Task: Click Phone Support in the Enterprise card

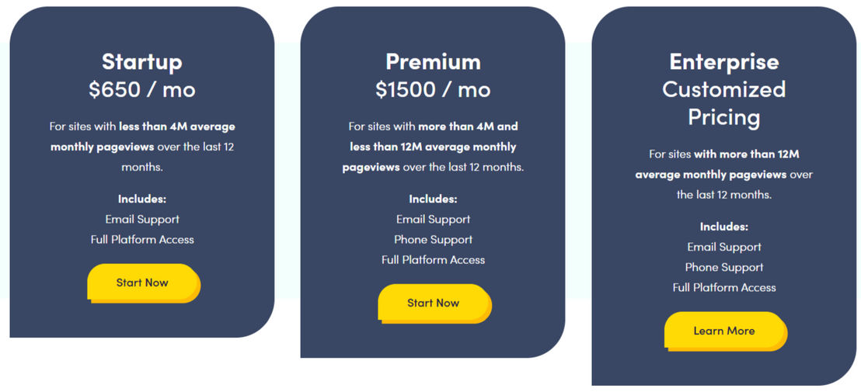Action: click(724, 268)
